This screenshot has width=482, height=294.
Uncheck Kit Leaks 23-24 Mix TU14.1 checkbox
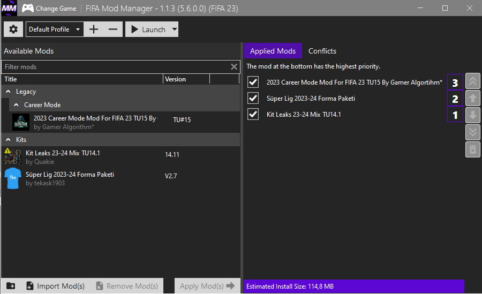pyautogui.click(x=253, y=114)
